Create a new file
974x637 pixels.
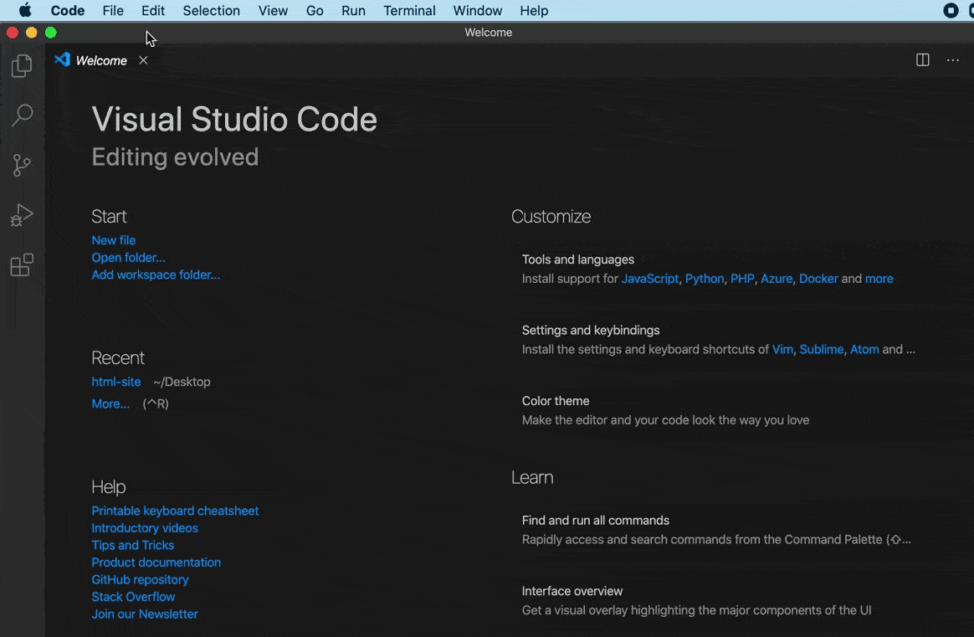pyautogui.click(x=113, y=240)
